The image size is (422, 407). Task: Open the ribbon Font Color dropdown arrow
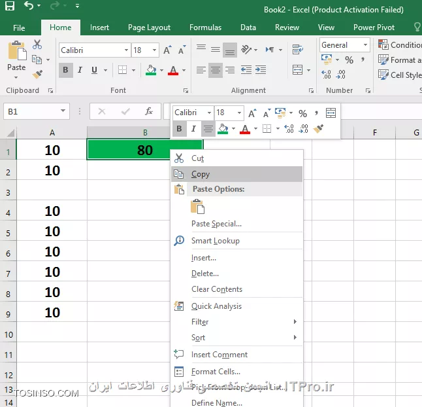184,70
